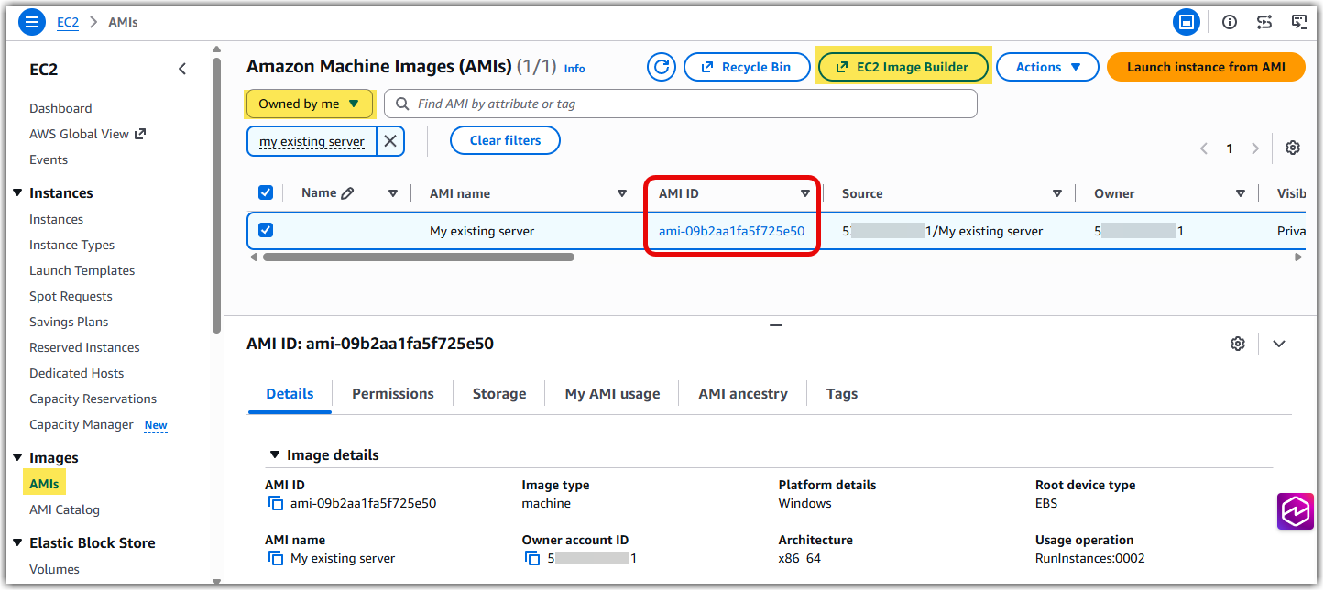The height and width of the screenshot is (591, 1324).
Task: Remove the 'my existing server' filter
Action: (390, 141)
